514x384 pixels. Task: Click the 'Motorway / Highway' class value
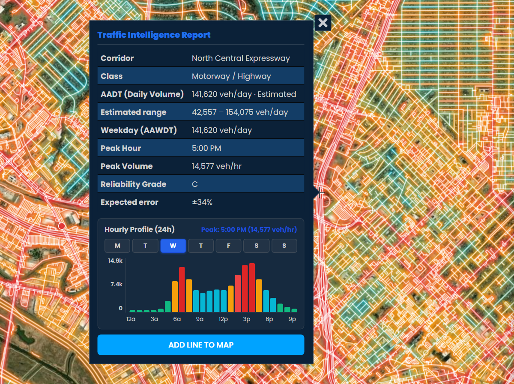(x=231, y=76)
